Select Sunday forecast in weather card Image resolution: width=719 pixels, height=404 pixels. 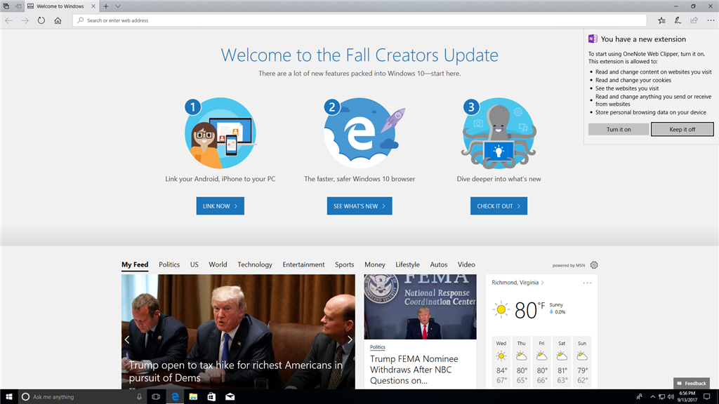coord(582,362)
